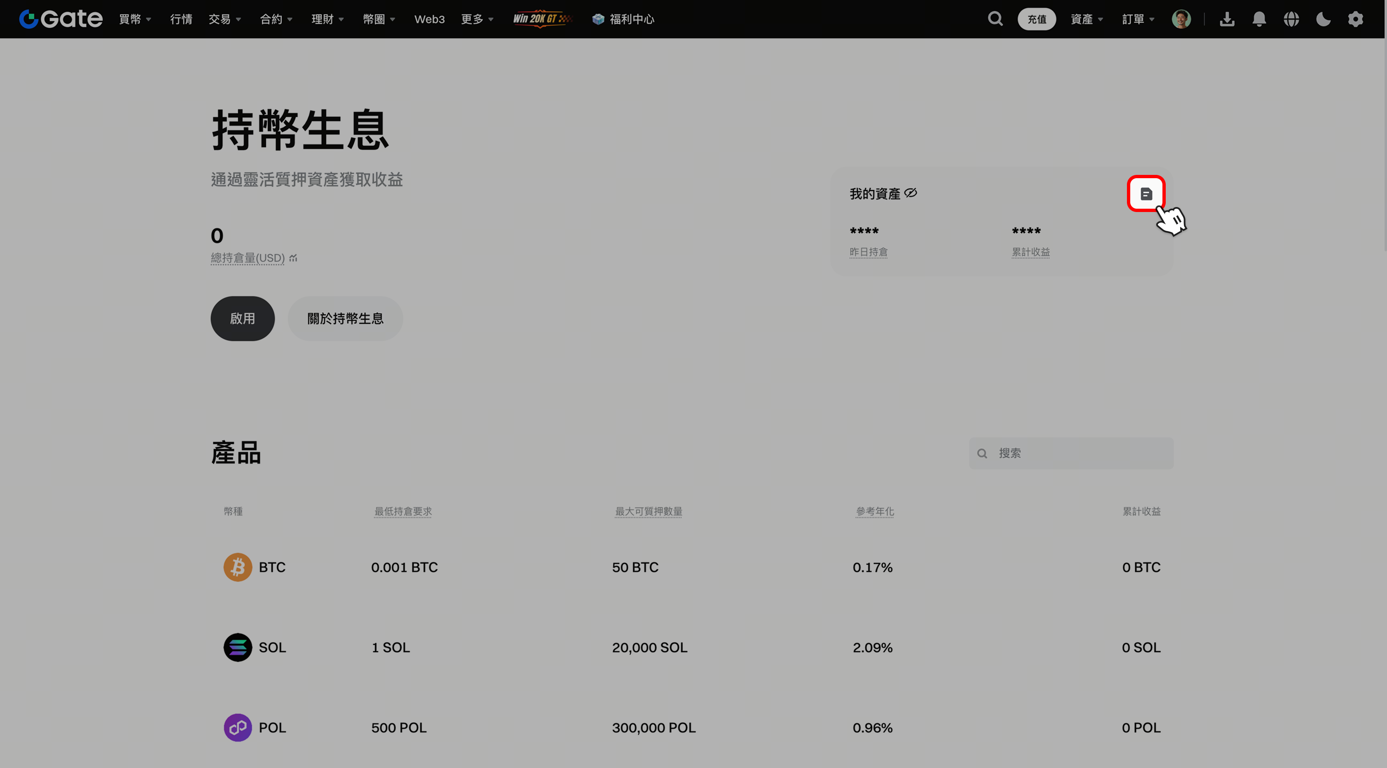The width and height of the screenshot is (1387, 768).
Task: Expand the 買幣 dropdown menu
Action: 135,19
